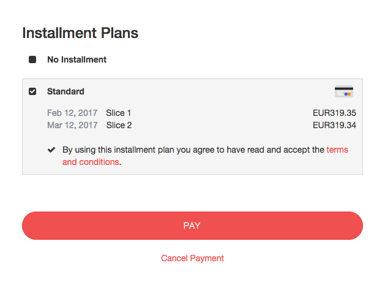Click the Slice 2 label

point(119,125)
